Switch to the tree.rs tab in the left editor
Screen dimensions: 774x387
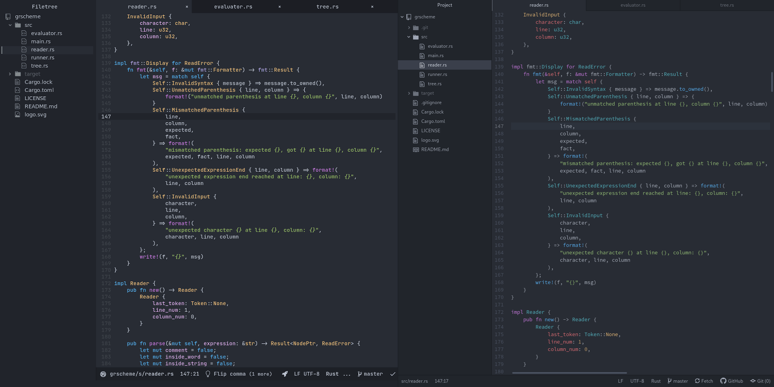coord(331,7)
